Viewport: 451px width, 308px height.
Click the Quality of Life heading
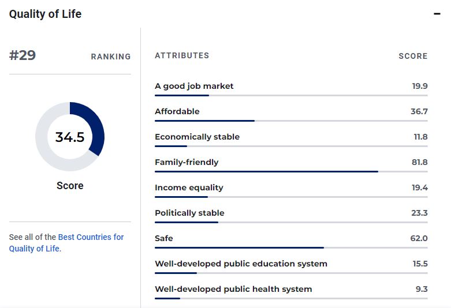(45, 14)
